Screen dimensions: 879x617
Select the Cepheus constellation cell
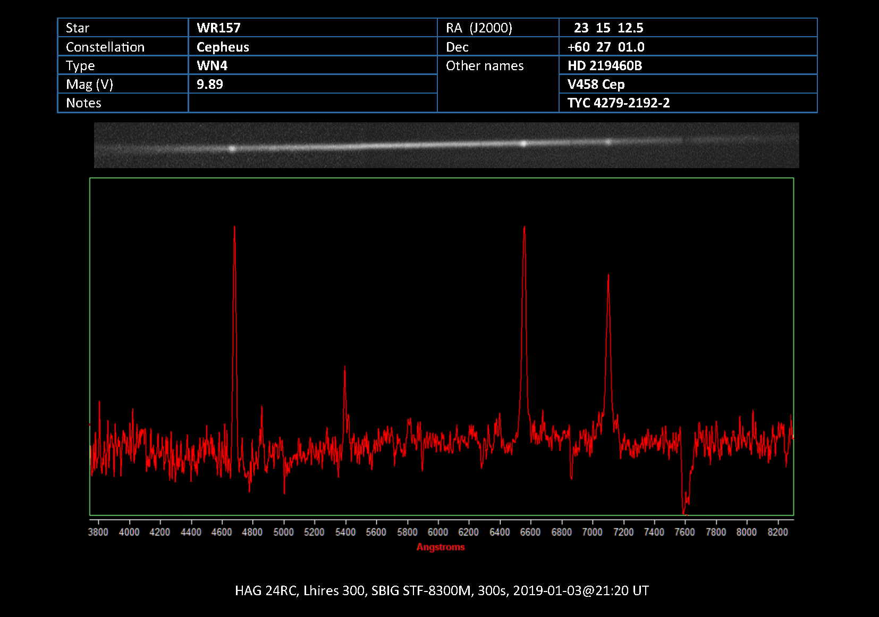223,47
